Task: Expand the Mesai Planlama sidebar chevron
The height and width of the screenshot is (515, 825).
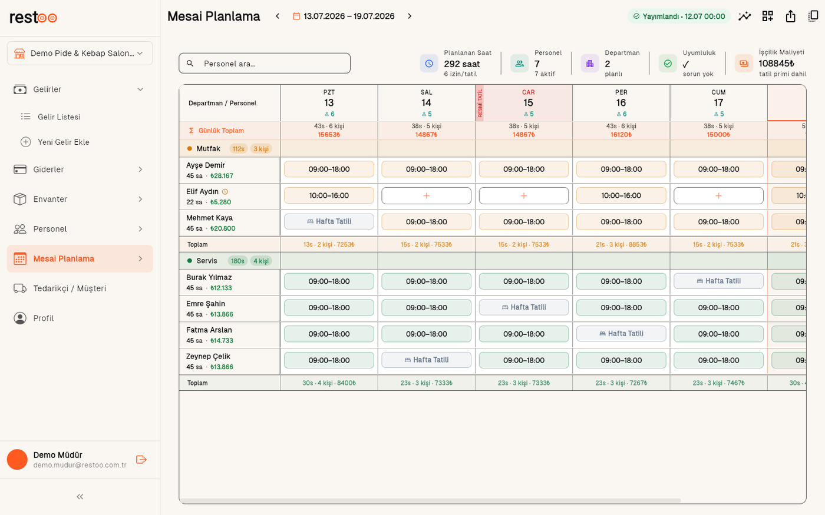Action: coord(140,259)
